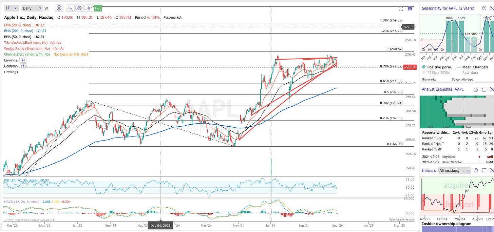Click the 0.618 (211.86) Fibonacci label

(x=391, y=81)
